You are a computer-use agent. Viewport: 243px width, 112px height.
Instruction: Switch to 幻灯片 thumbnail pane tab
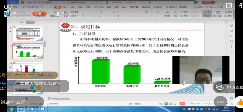coord(30,22)
